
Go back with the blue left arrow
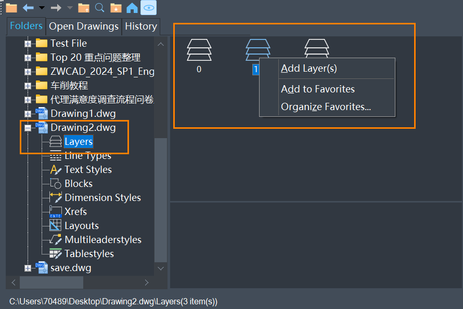tap(28, 8)
